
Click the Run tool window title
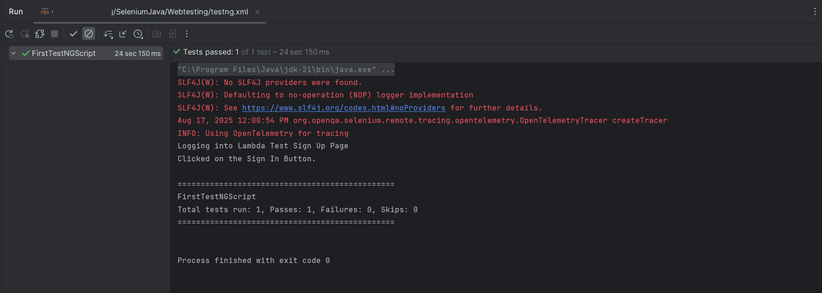16,12
